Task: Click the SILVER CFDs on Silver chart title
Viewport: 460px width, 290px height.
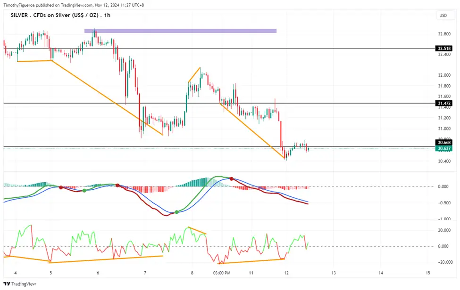Action: coord(60,15)
